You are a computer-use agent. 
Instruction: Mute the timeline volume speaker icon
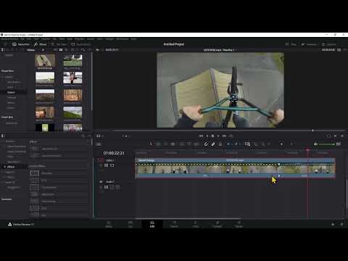(x=315, y=144)
